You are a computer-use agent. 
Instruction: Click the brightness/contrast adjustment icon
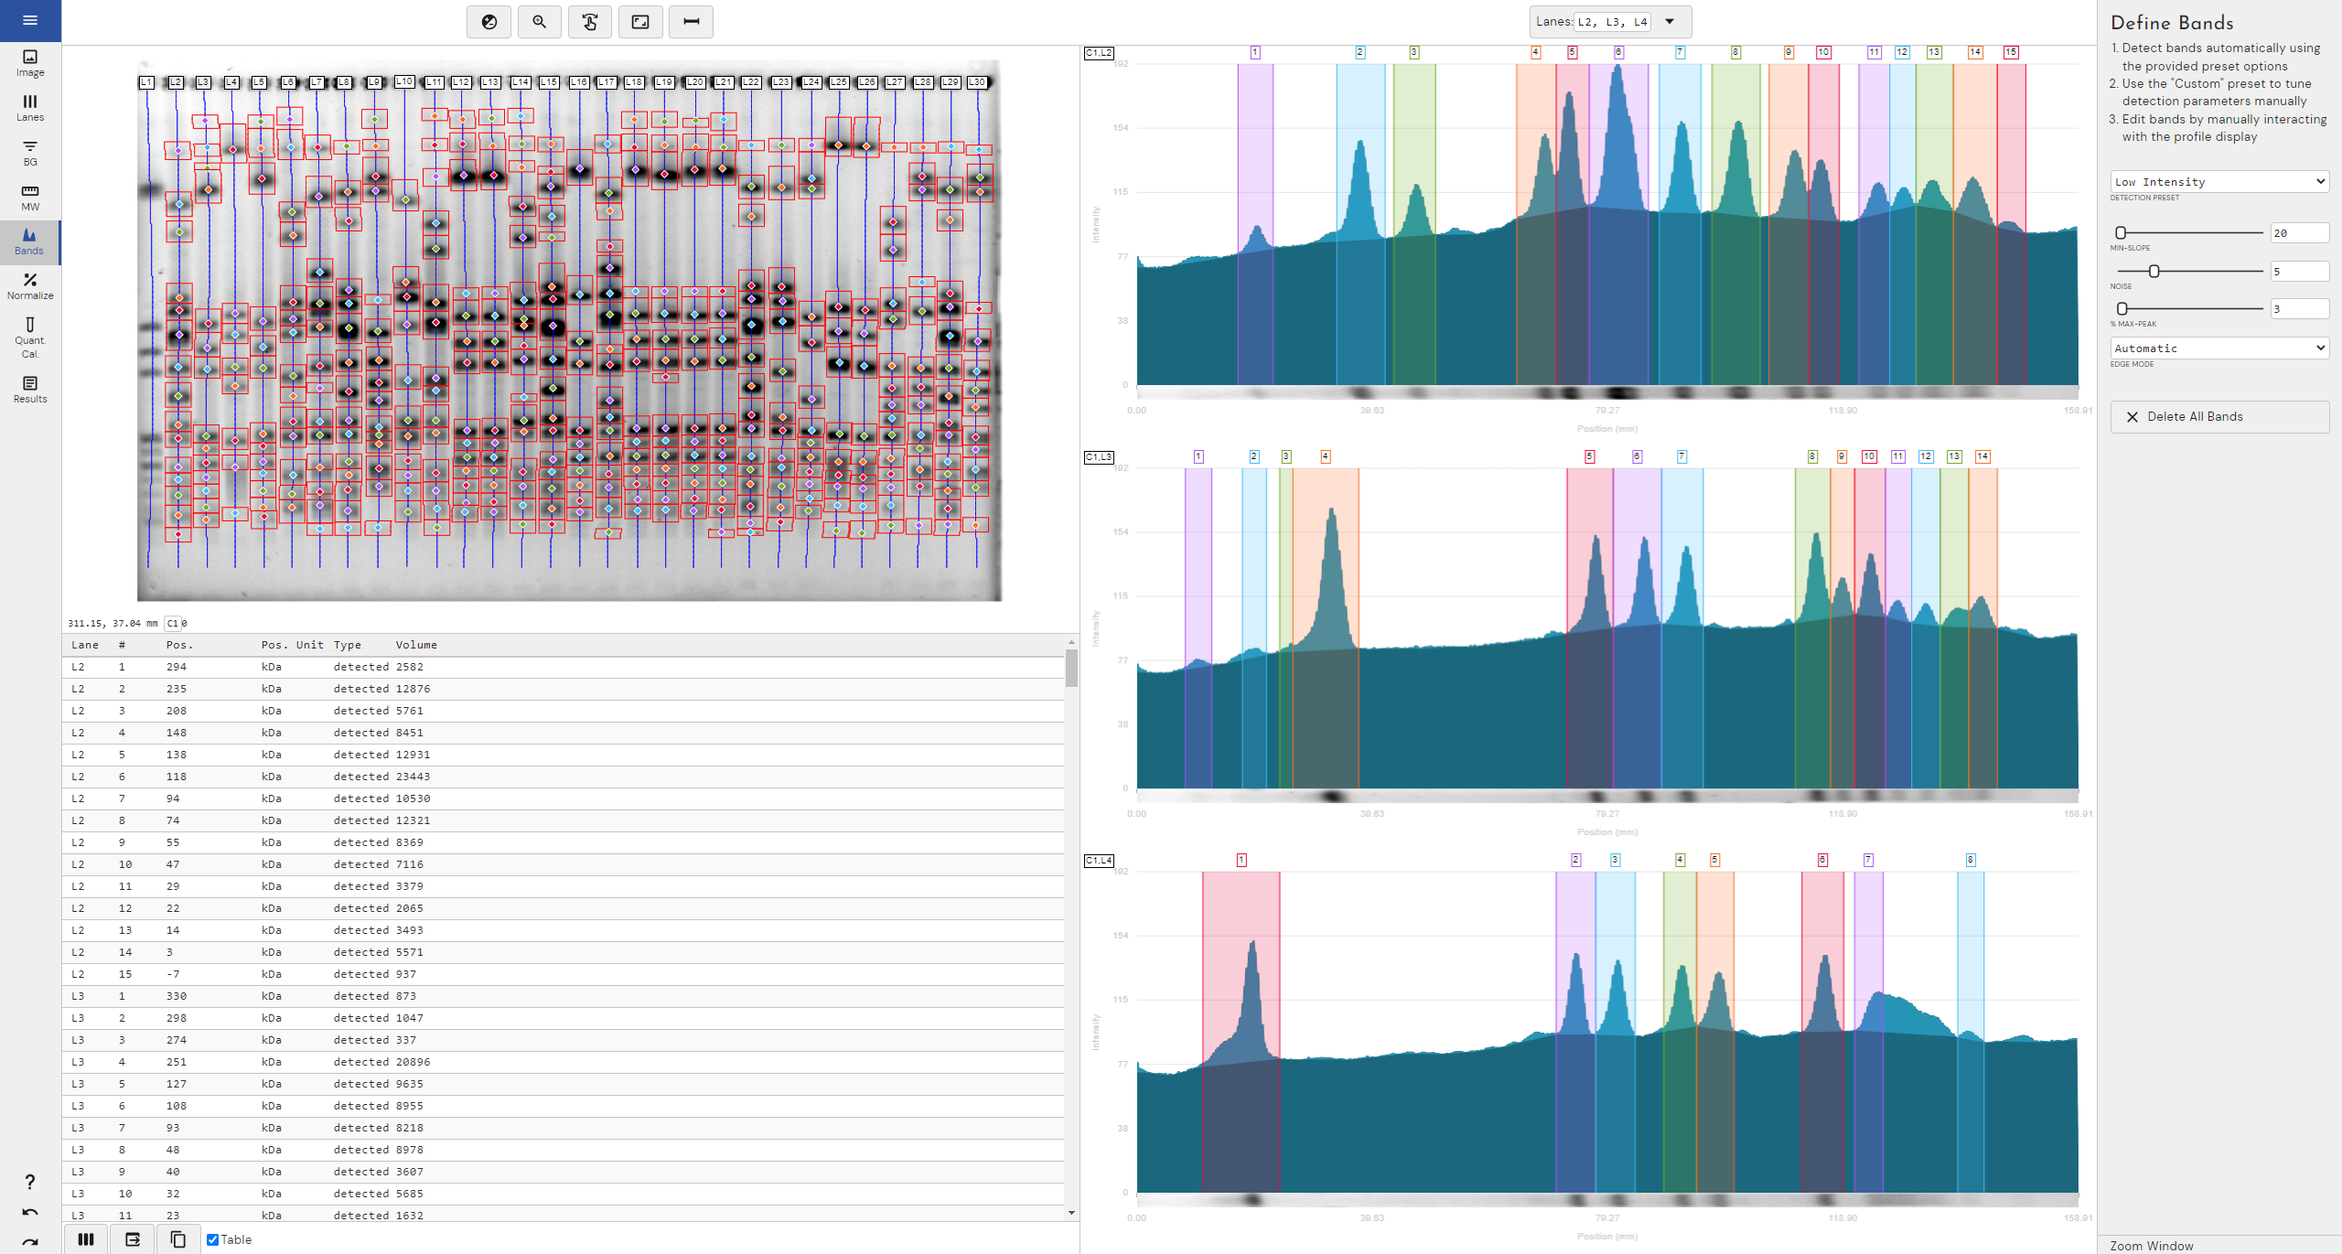489,22
